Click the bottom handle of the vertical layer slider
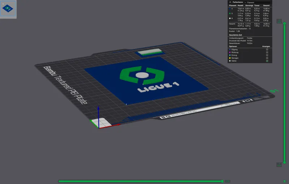 [285, 162]
